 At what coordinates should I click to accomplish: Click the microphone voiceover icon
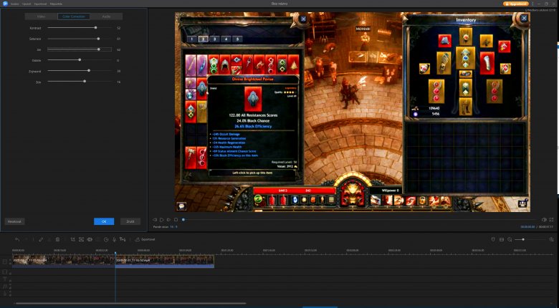coord(114,239)
